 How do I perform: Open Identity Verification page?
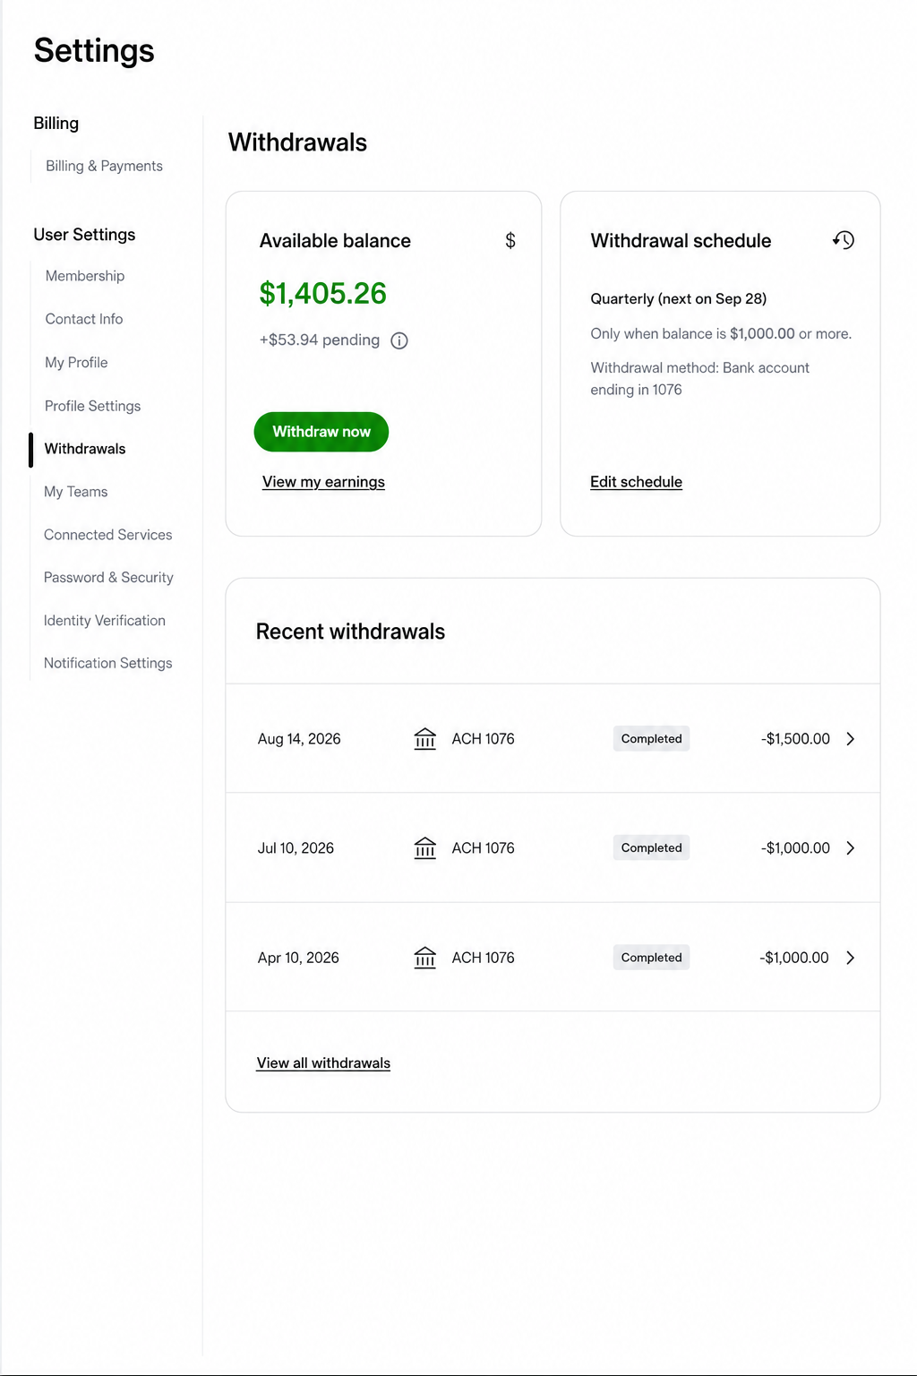[x=105, y=621]
